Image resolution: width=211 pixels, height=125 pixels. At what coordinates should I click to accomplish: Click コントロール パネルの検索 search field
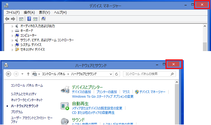click(x=149, y=74)
